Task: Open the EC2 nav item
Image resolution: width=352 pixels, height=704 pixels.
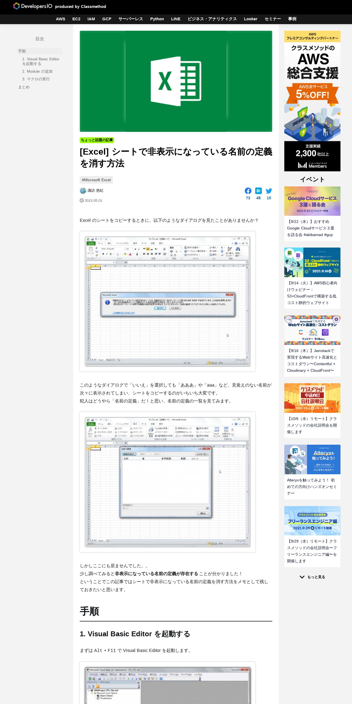Action: 76,19
